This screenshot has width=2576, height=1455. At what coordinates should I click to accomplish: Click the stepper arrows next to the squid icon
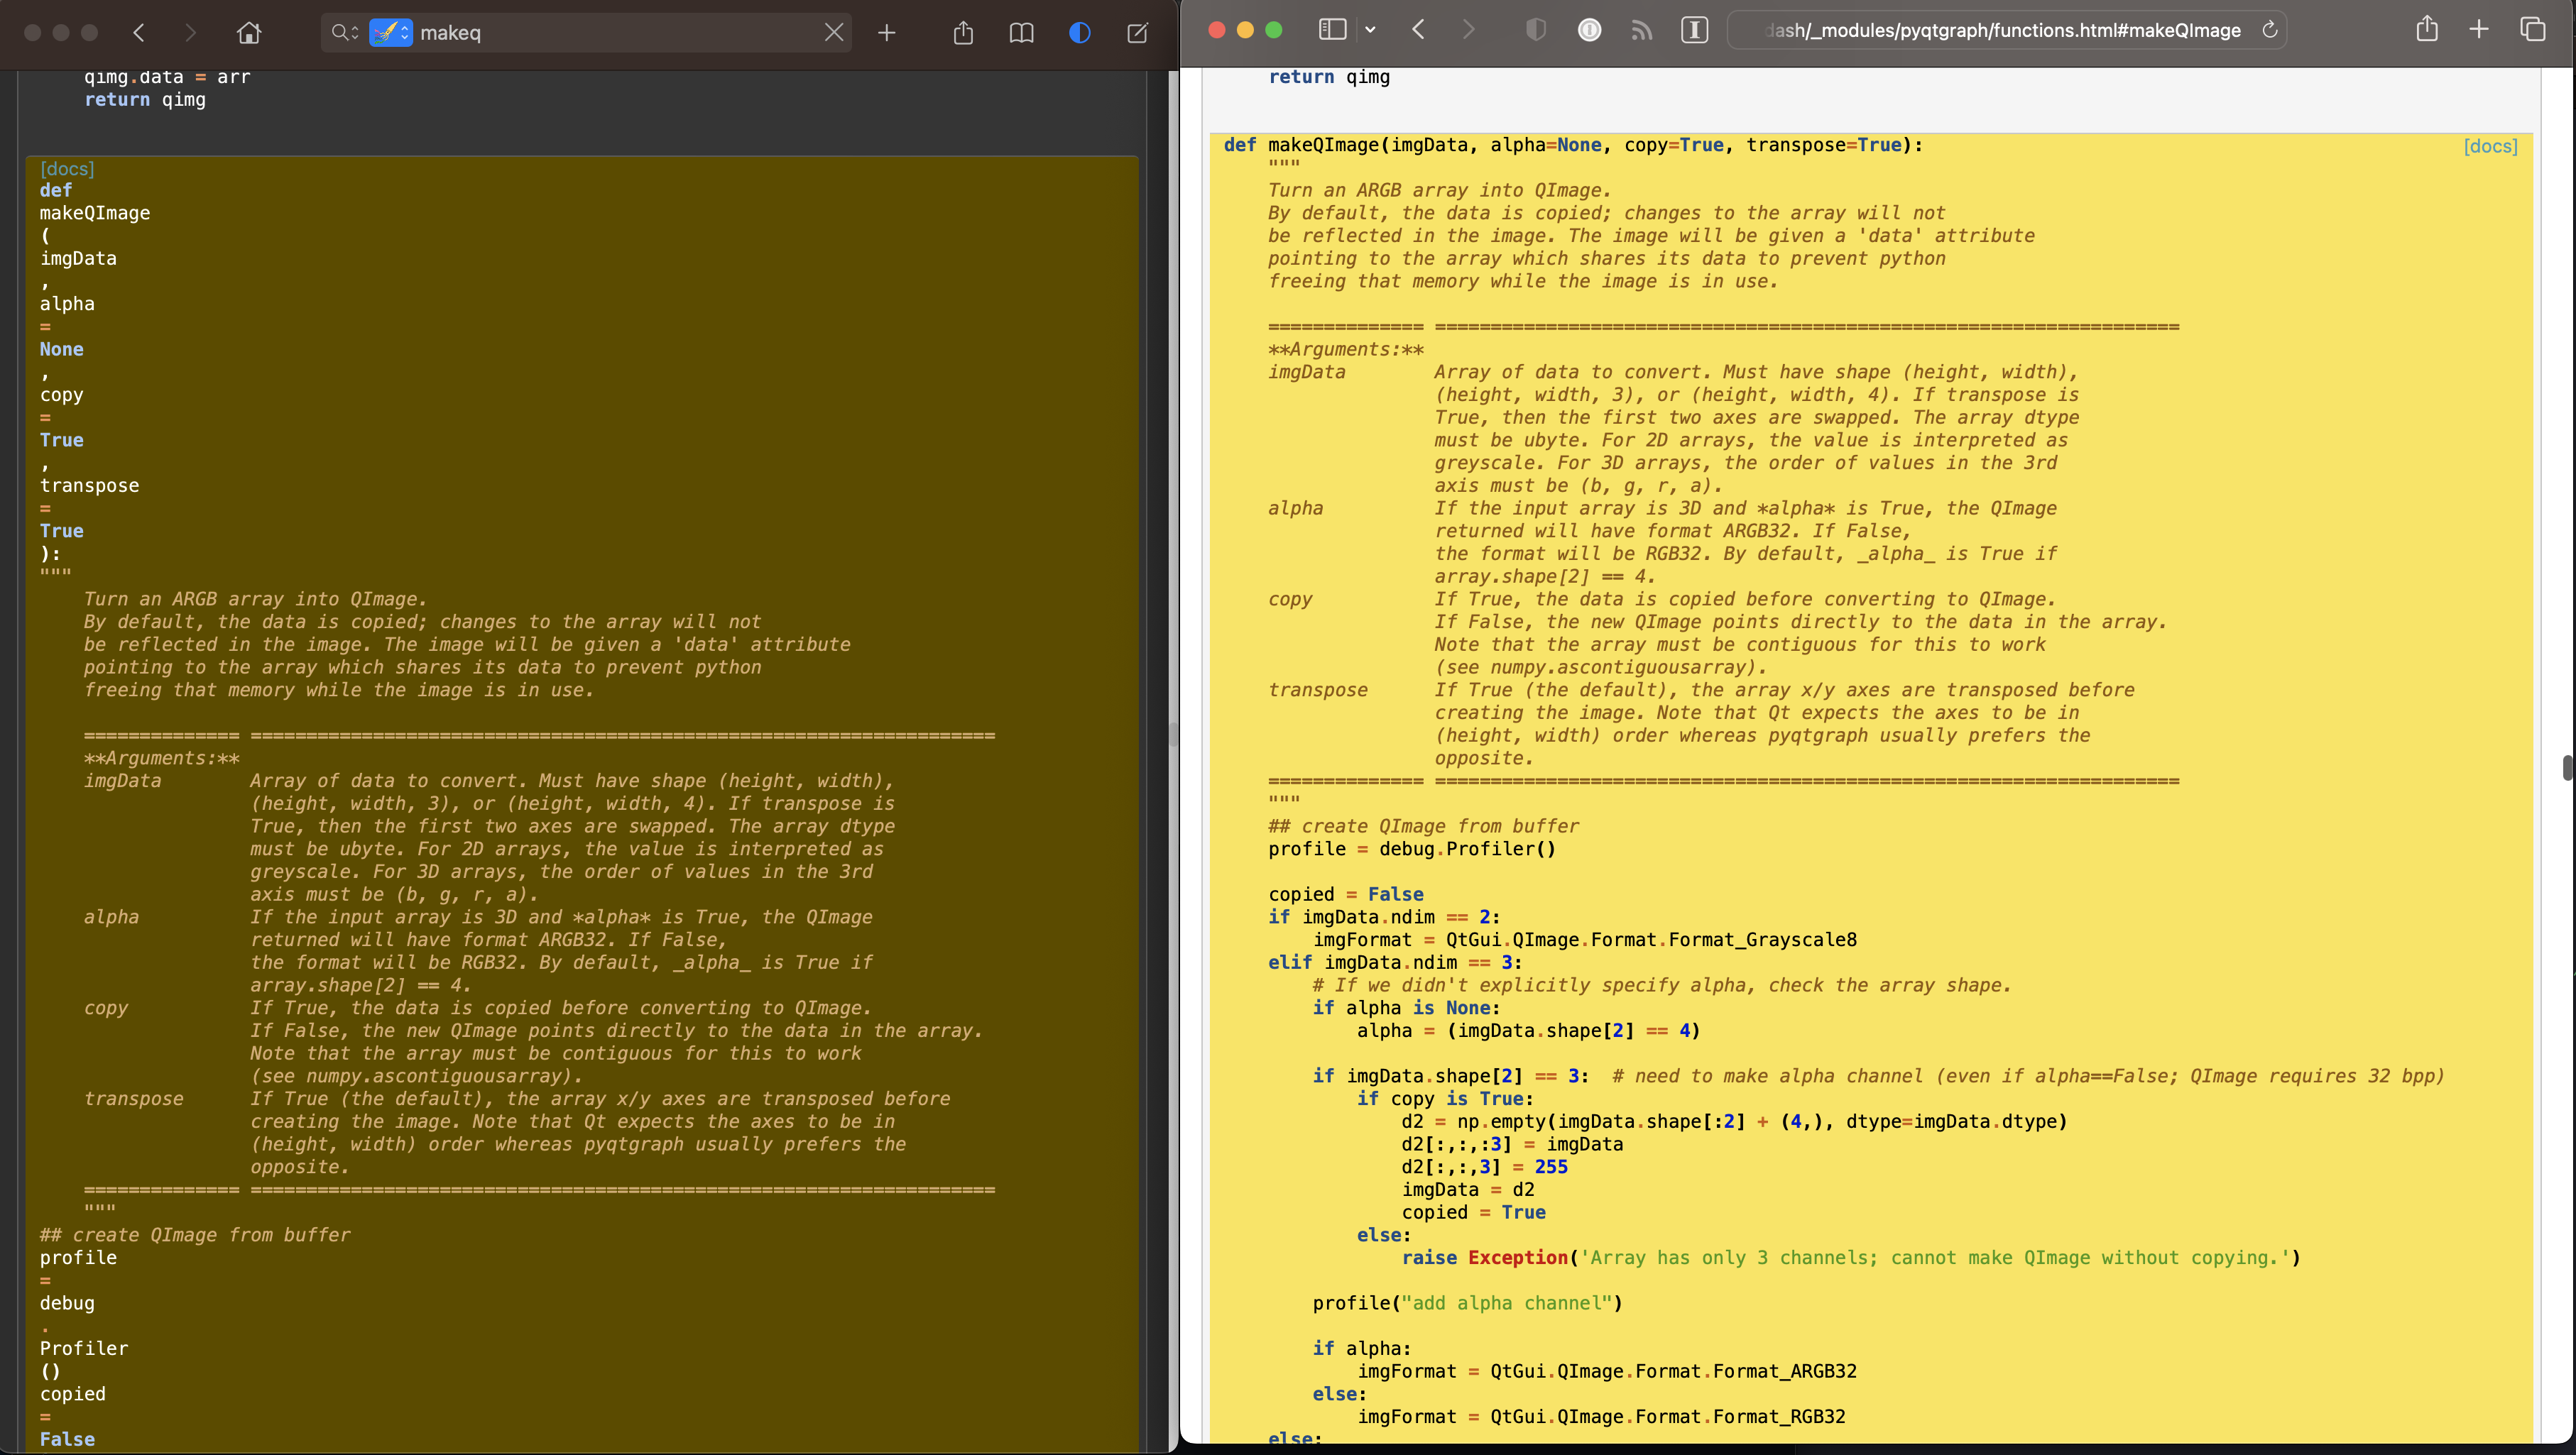pyautogui.click(x=404, y=32)
